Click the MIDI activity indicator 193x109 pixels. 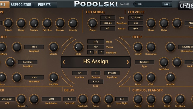pos(136,4)
